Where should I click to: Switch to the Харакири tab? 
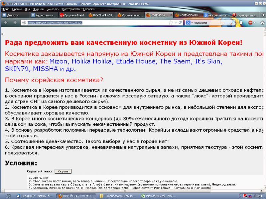245,15
